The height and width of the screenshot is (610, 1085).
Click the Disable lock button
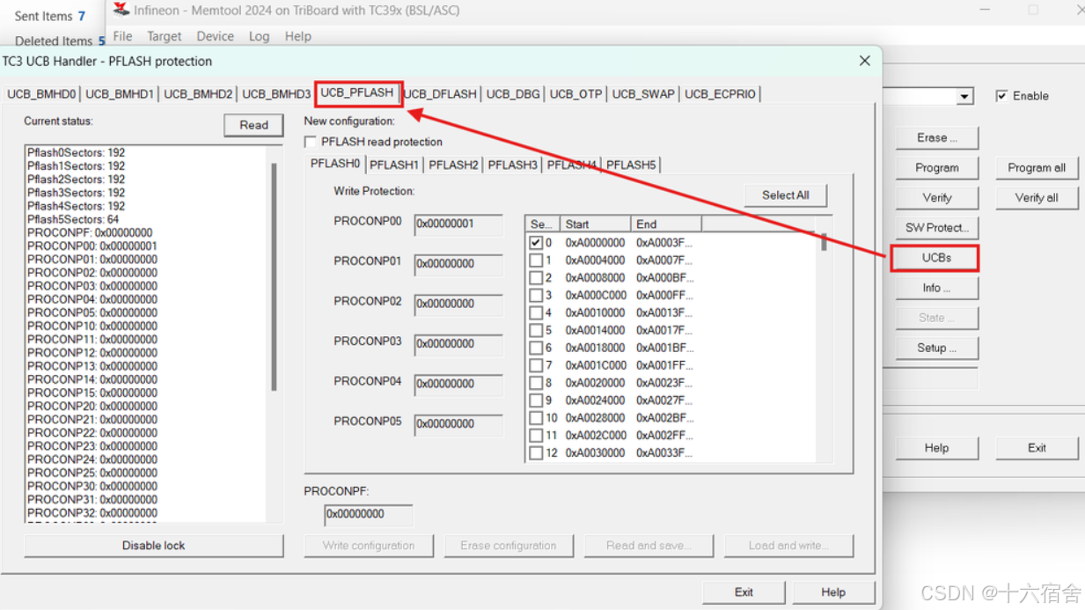(153, 546)
